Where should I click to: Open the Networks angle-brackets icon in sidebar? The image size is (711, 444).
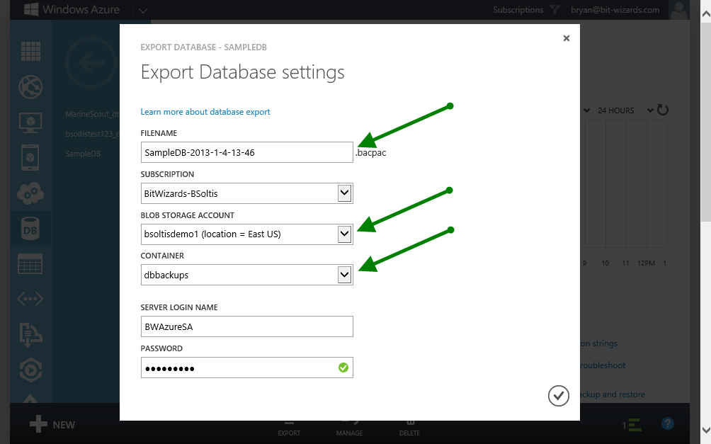pyautogui.click(x=30, y=299)
